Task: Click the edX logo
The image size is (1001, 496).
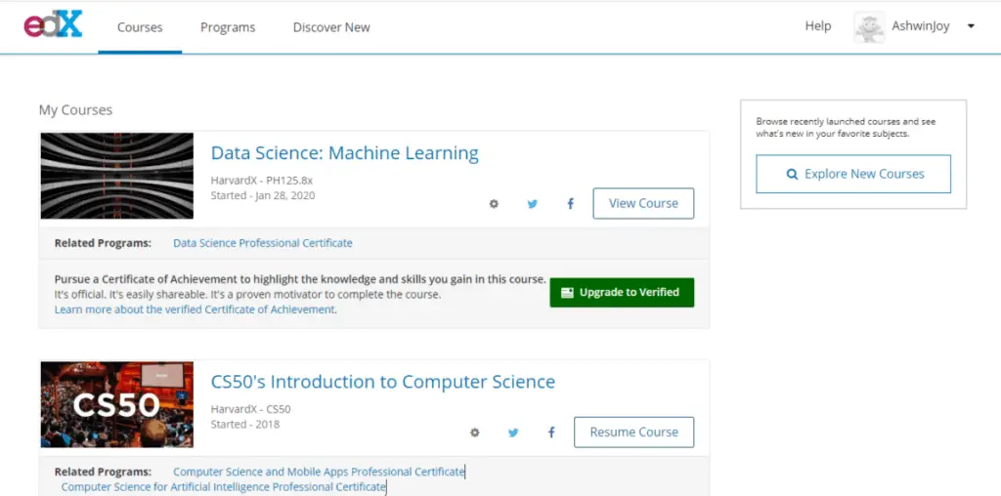Action: pyautogui.click(x=53, y=25)
